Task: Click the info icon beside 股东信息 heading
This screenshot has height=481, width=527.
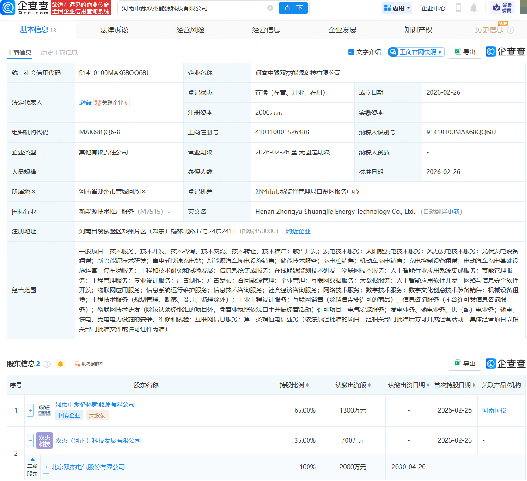Action: [47, 364]
